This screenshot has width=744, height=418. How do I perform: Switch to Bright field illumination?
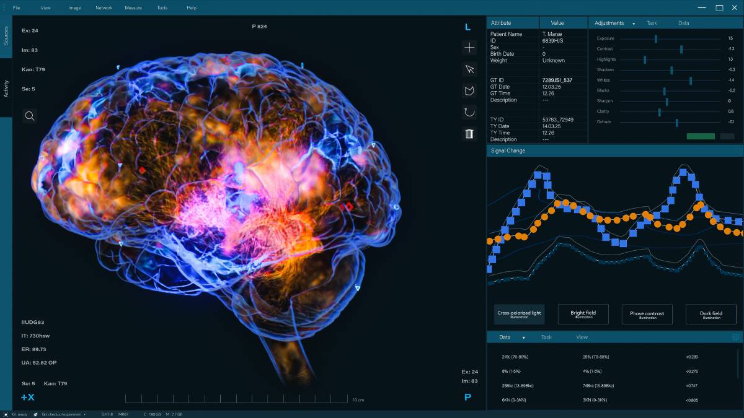coord(583,314)
